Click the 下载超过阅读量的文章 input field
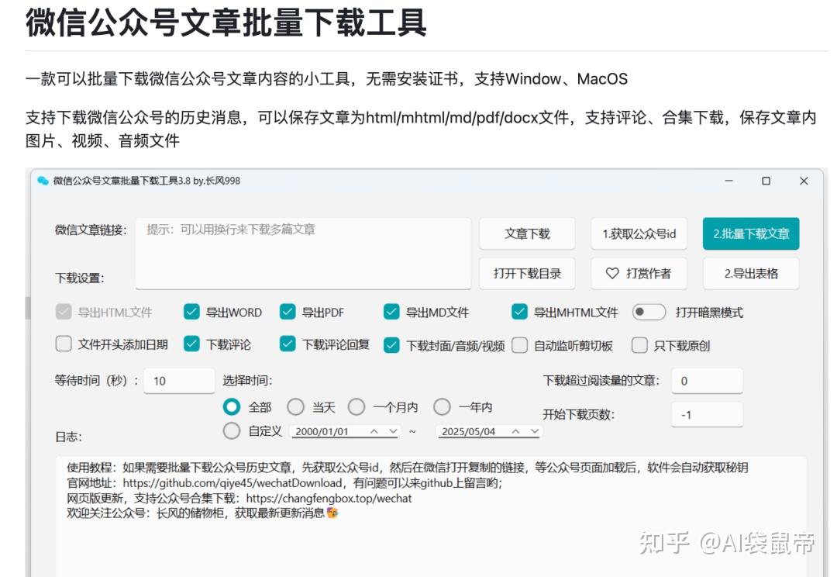The image size is (837, 577). [707, 381]
